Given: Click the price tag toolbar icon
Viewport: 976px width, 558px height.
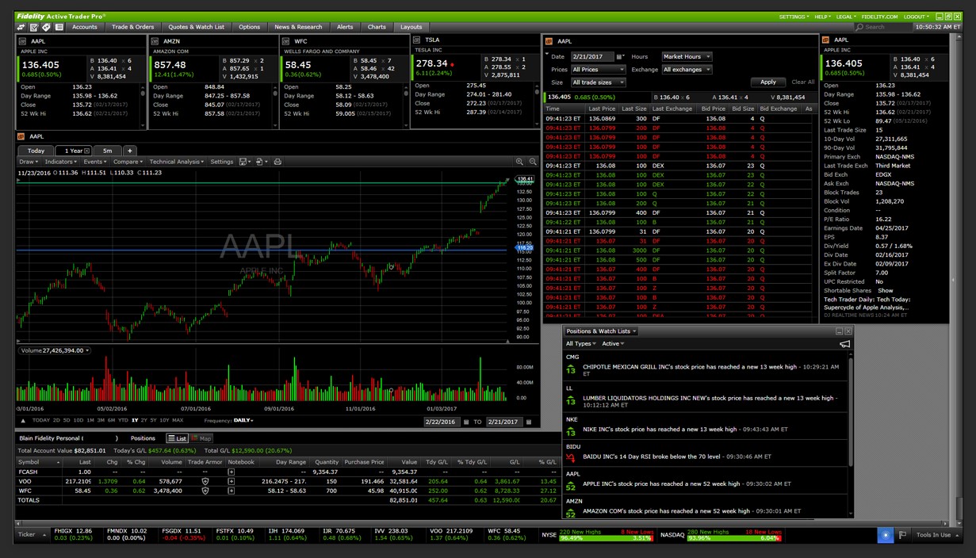Looking at the screenshot, I should (x=46, y=26).
